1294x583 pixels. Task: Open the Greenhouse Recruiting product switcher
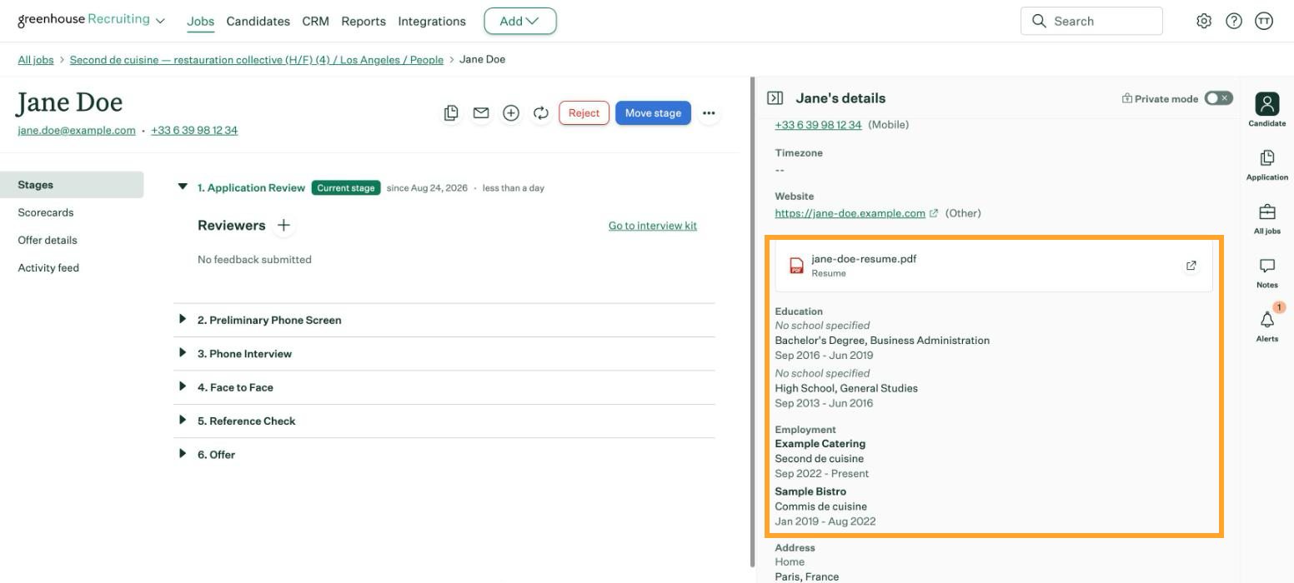(x=91, y=20)
